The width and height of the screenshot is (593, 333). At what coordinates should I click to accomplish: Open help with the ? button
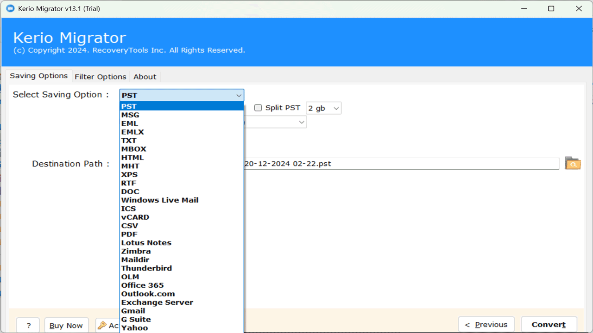[x=29, y=326]
